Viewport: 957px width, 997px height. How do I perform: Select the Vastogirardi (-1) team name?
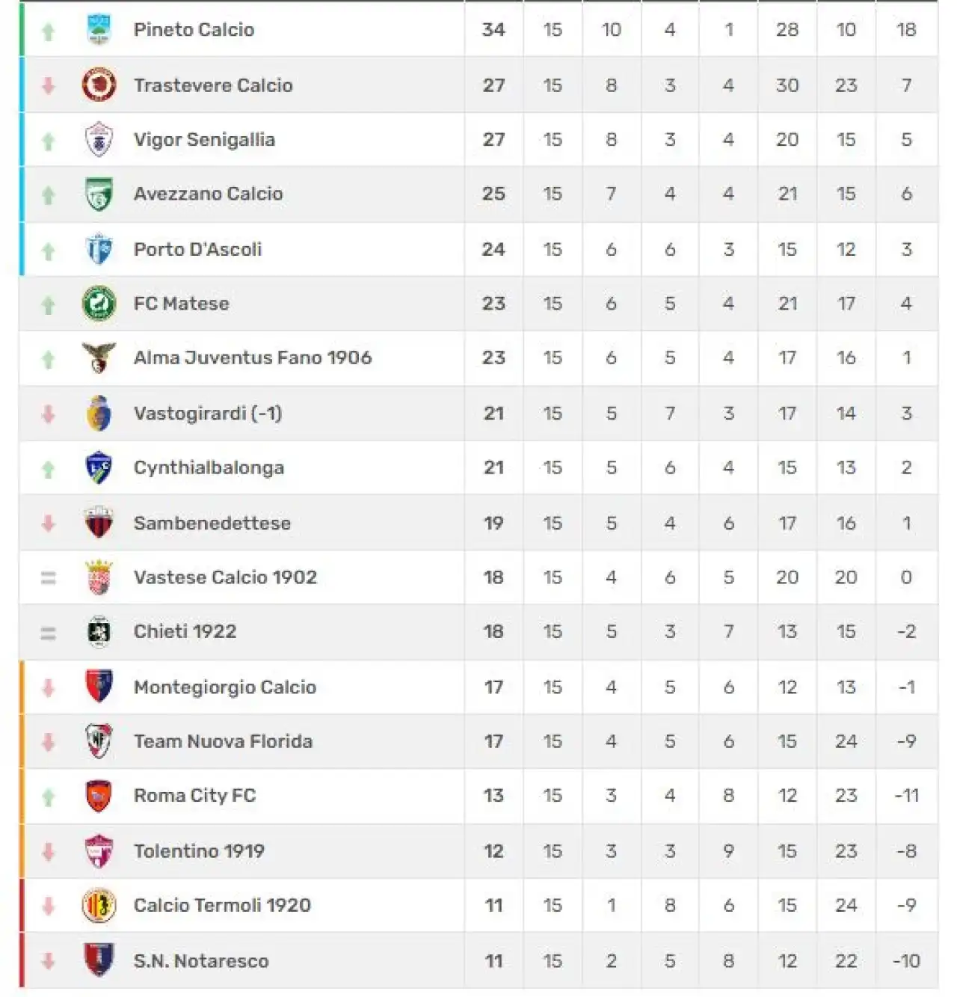[208, 413]
